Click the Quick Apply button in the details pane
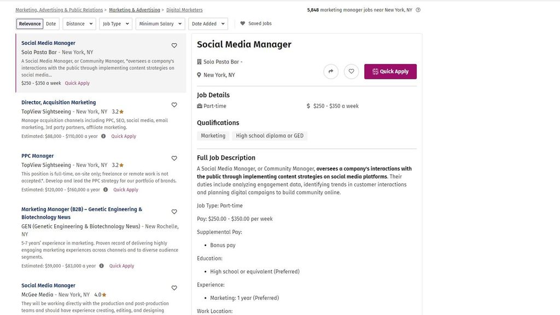Screen dimensions: 560x315 pyautogui.click(x=390, y=71)
